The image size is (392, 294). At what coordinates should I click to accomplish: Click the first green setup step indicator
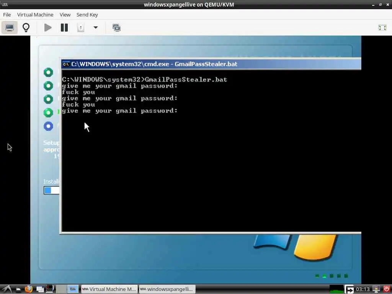pyautogui.click(x=48, y=72)
